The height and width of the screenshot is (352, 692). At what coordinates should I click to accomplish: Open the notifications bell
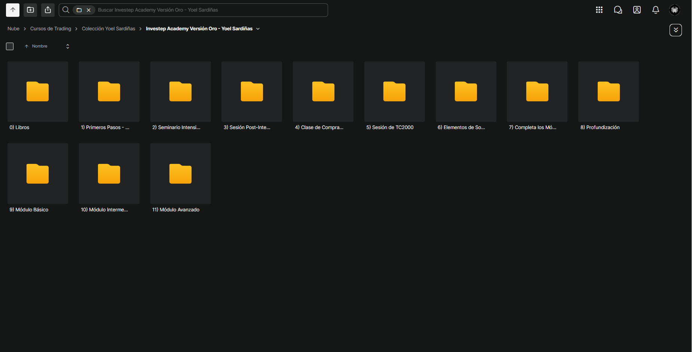[x=656, y=10]
